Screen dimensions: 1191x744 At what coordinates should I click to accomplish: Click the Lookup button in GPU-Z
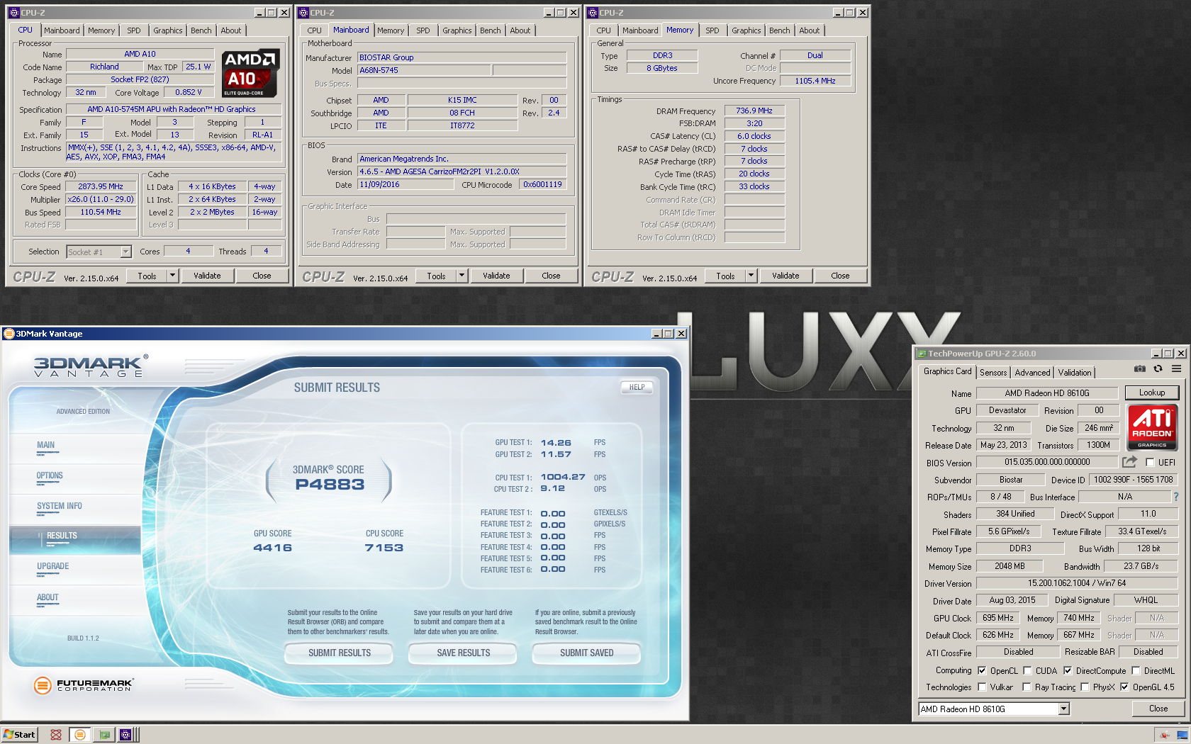(x=1151, y=393)
